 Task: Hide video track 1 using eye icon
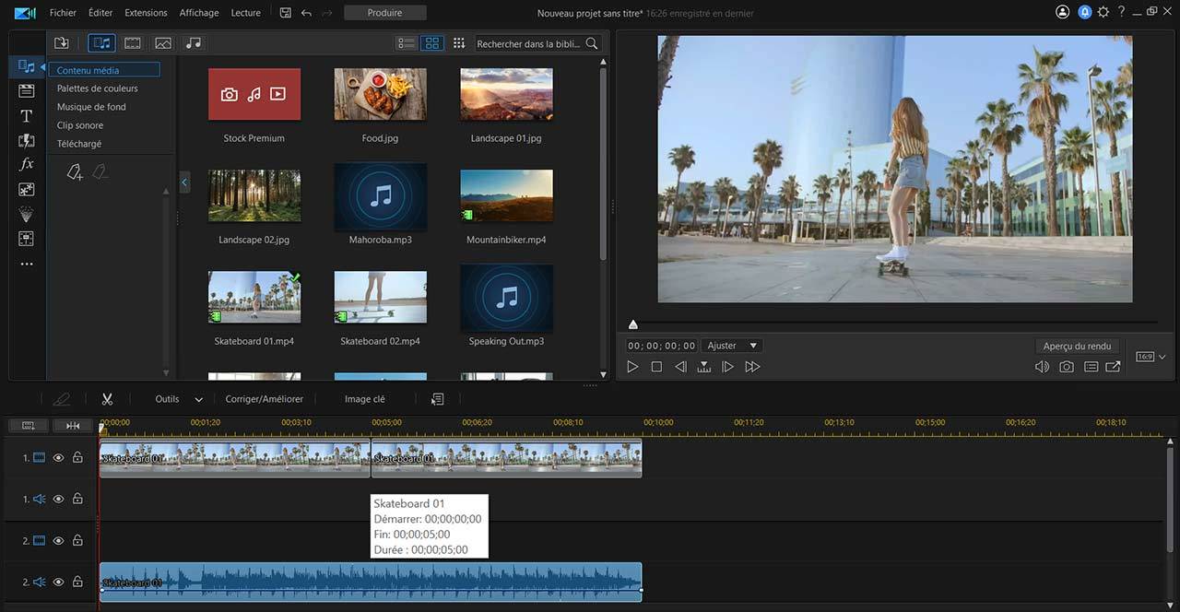pos(58,458)
